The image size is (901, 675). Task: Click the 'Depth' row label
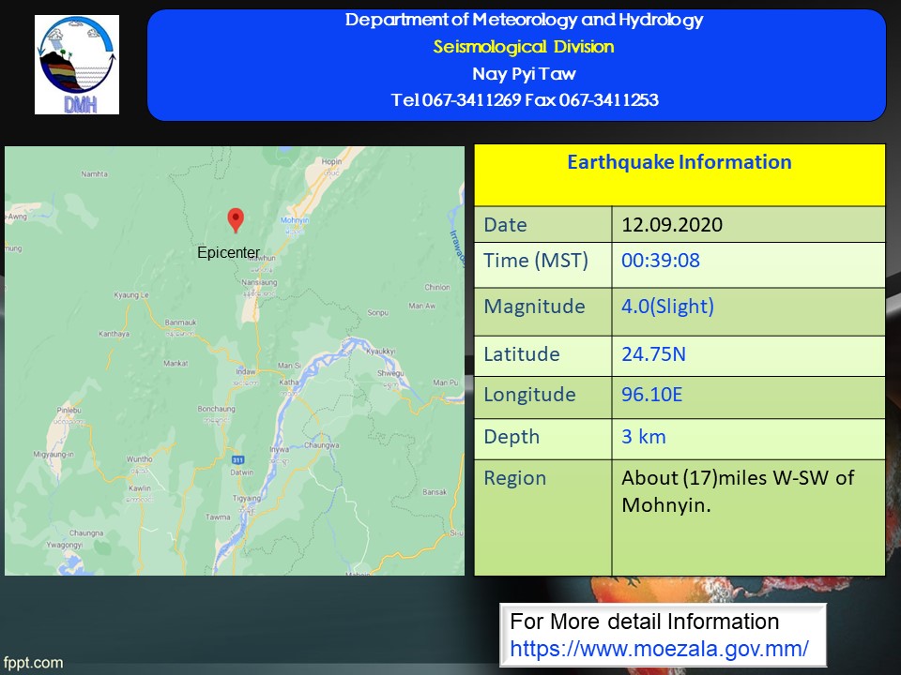(512, 438)
